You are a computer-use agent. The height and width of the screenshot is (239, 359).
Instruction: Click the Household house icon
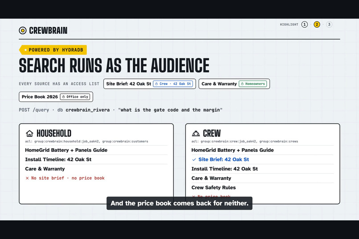click(29, 134)
